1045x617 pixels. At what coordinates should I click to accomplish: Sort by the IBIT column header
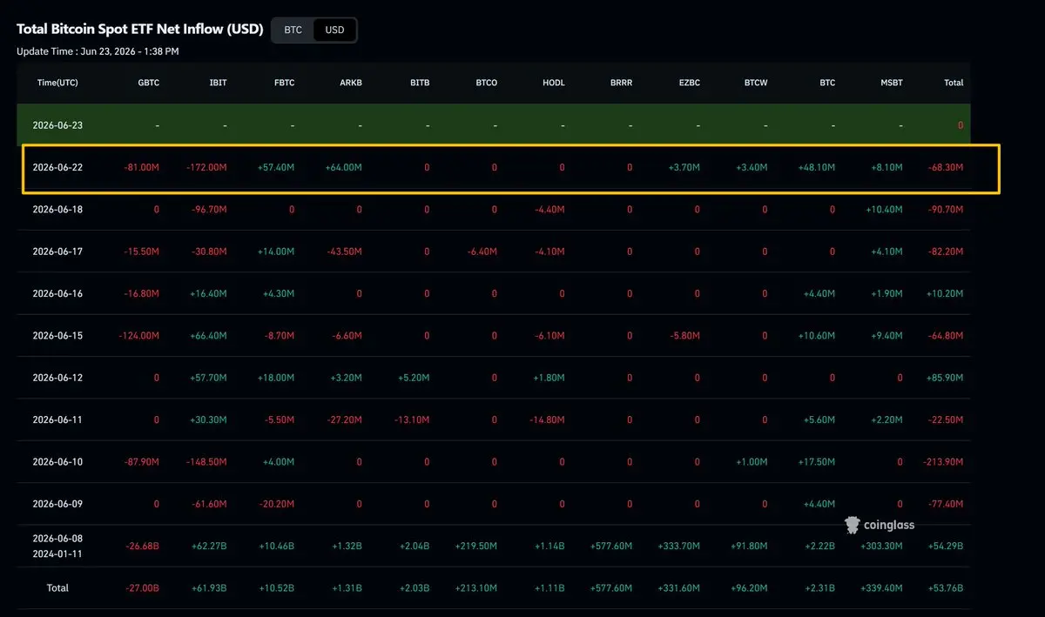pyautogui.click(x=218, y=83)
